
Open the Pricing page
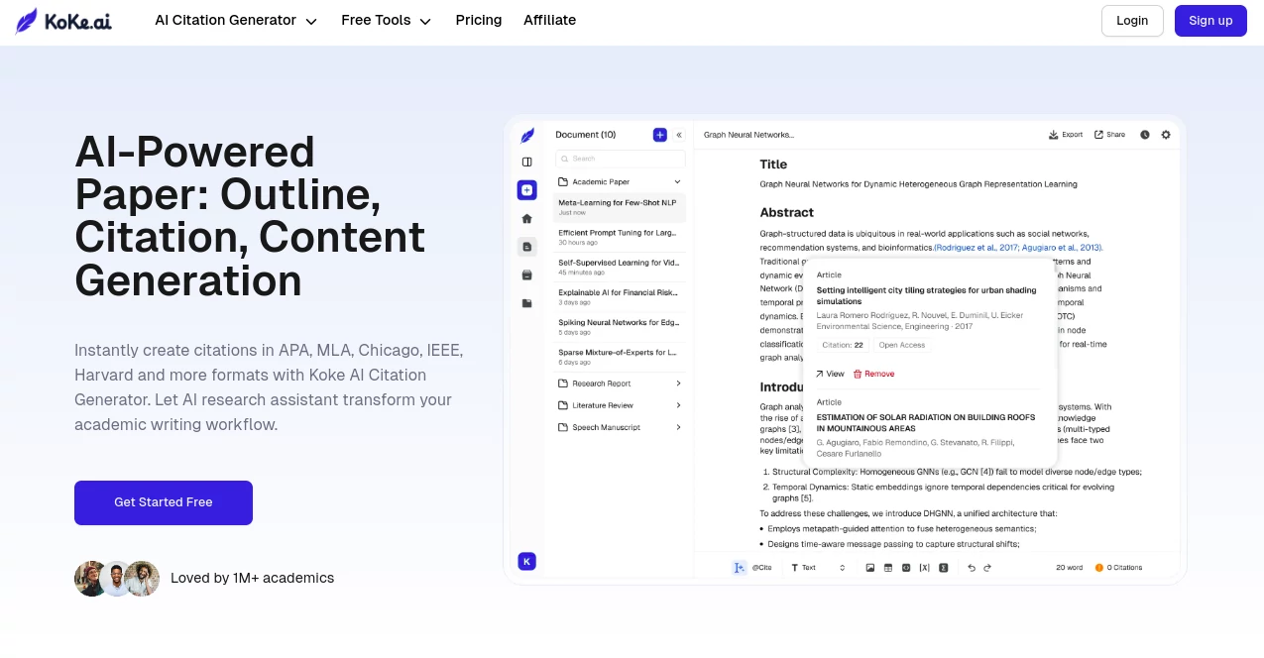[479, 20]
